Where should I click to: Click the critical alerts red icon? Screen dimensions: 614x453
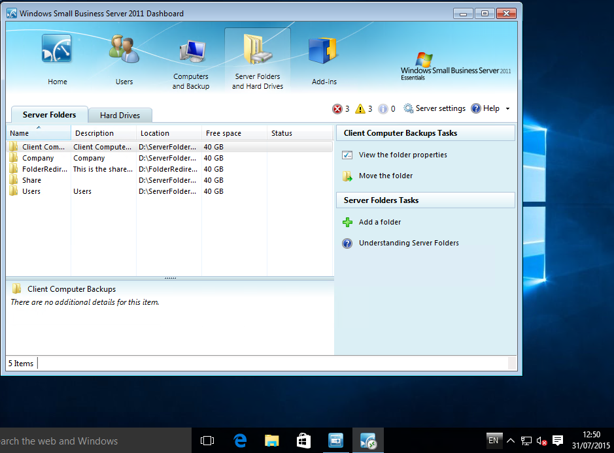337,109
